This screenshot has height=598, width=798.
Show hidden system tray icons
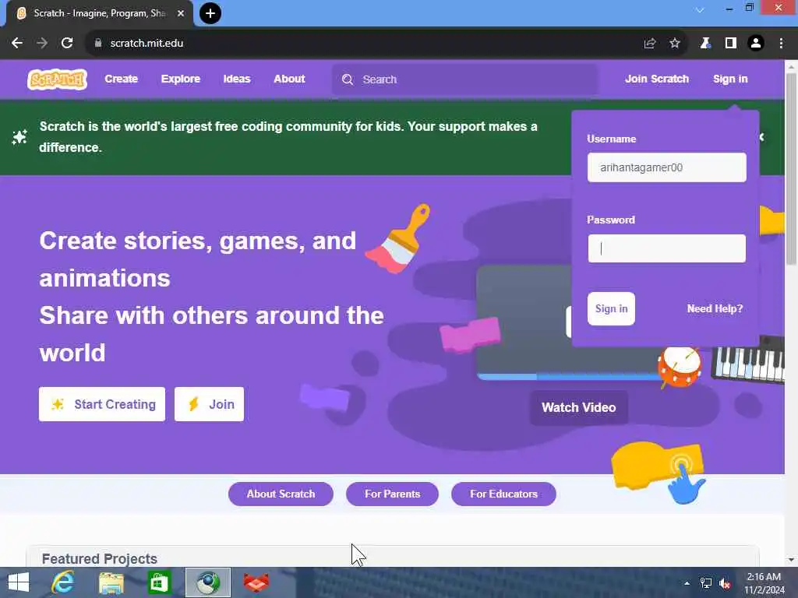(687, 583)
